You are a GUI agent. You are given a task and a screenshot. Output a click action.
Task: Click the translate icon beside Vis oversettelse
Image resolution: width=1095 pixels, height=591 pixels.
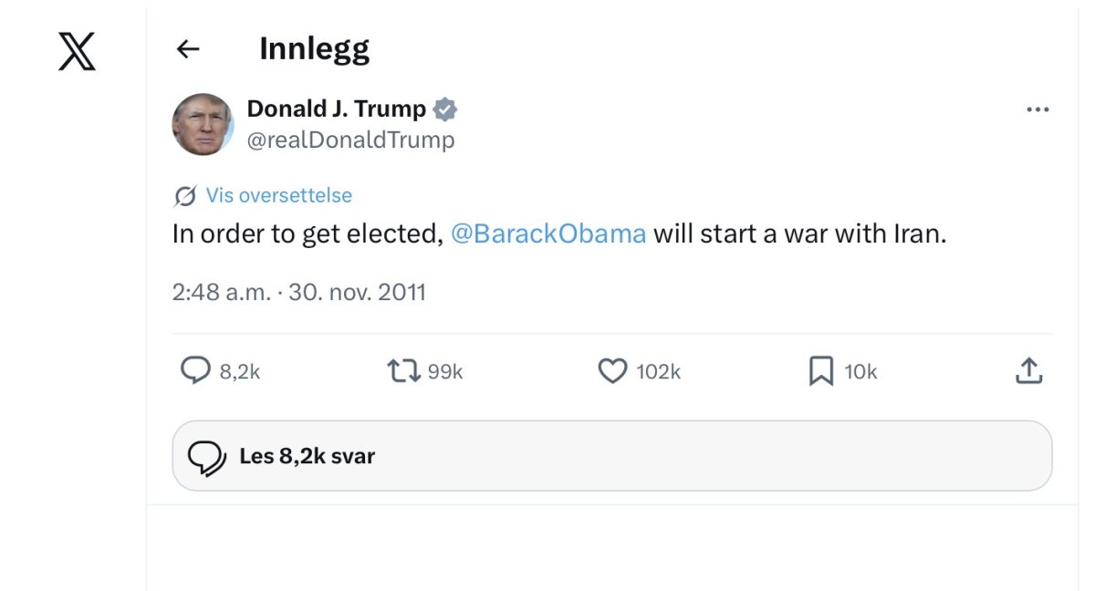point(185,196)
